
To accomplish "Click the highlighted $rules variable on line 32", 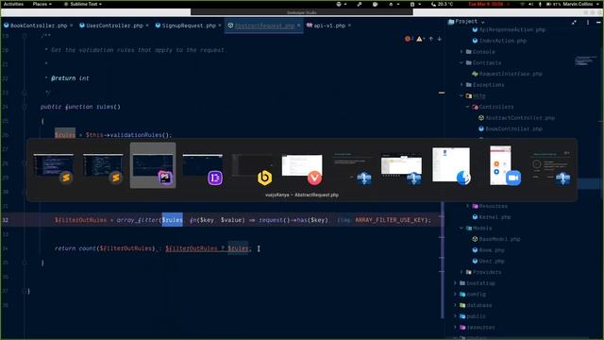I will point(172,220).
